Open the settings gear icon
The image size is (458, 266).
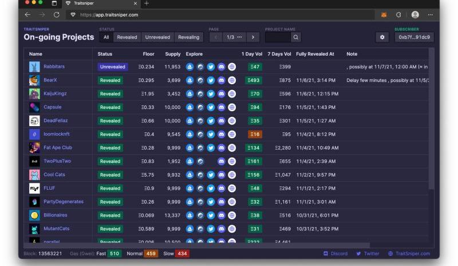[382, 37]
